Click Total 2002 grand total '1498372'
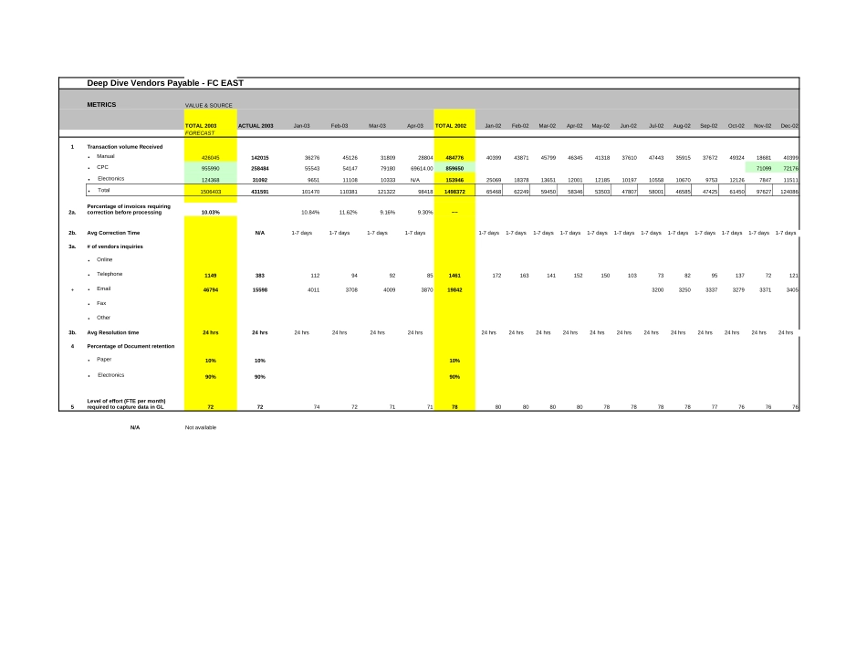The width and height of the screenshot is (867, 671). click(454, 192)
